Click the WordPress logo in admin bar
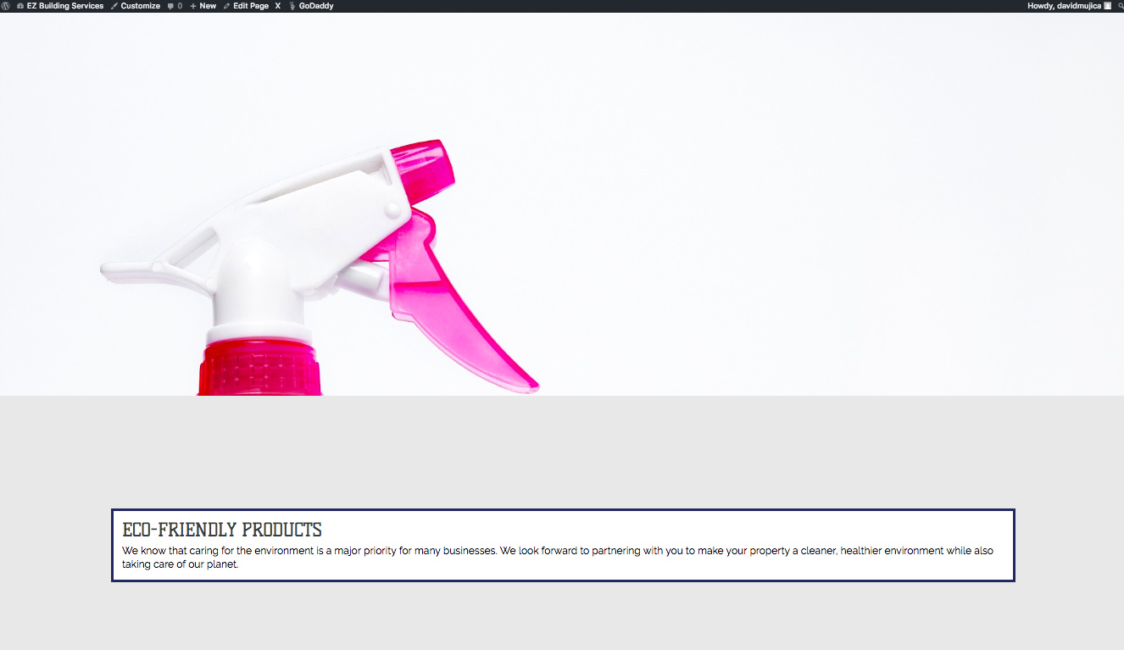 6,6
